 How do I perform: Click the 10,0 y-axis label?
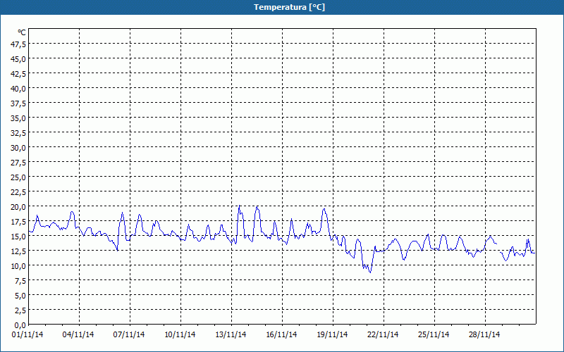pos(19,266)
